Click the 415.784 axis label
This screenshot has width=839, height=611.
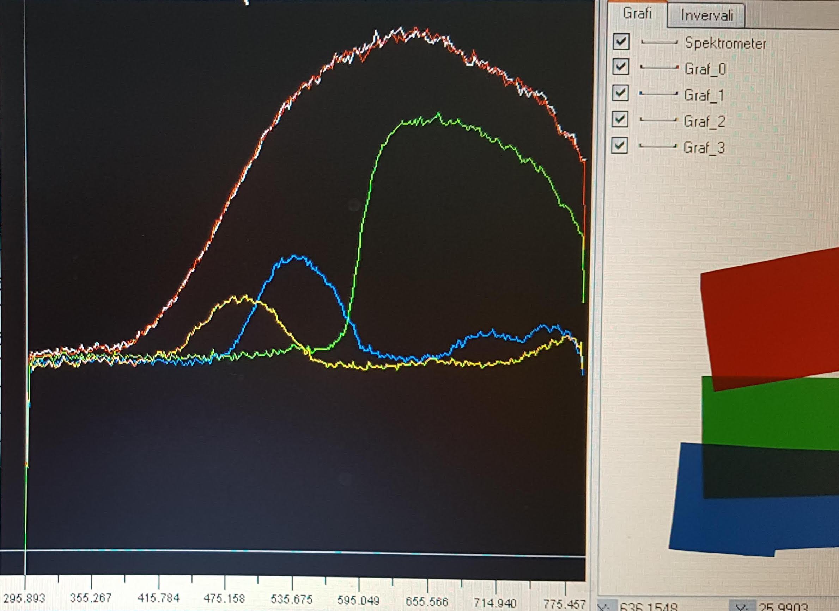point(158,598)
